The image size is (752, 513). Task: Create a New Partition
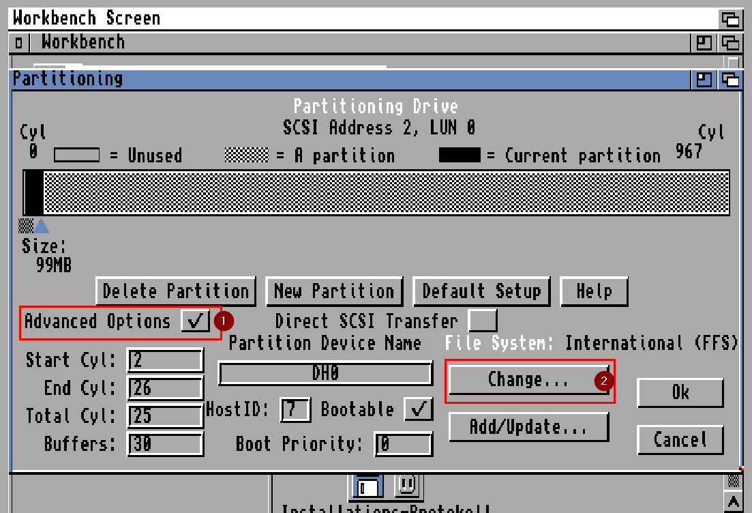(x=334, y=291)
